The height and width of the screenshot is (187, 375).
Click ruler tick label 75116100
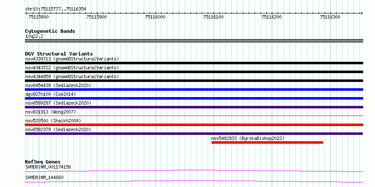coord(213,17)
